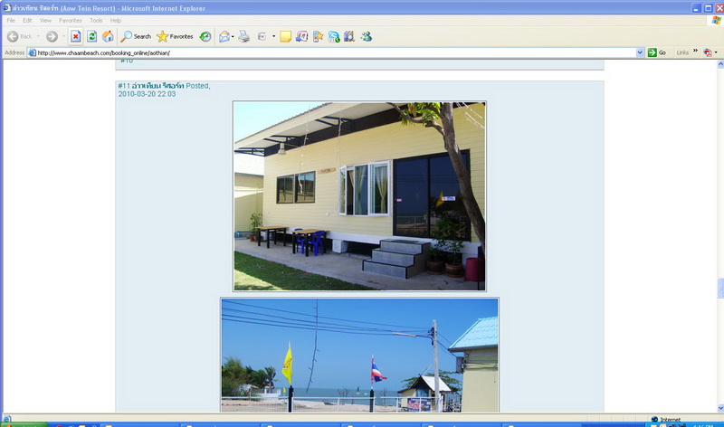This screenshot has height=427, width=724.
Task: Open the Back history dropdown arrow
Action: click(38, 36)
